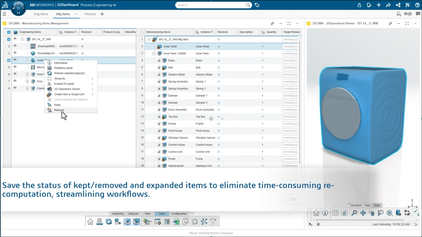422x237 pixels.
Task: Select the Fit All zoom icon in viewer
Action: (354, 213)
